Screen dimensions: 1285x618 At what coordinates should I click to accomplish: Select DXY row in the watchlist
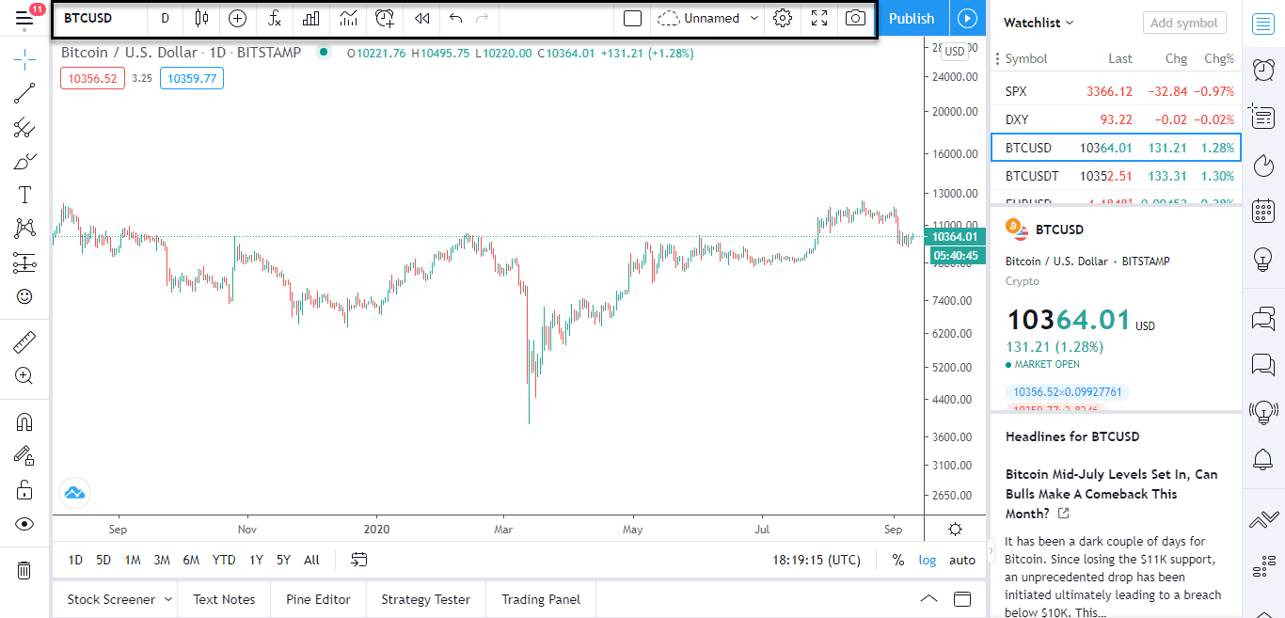1116,119
